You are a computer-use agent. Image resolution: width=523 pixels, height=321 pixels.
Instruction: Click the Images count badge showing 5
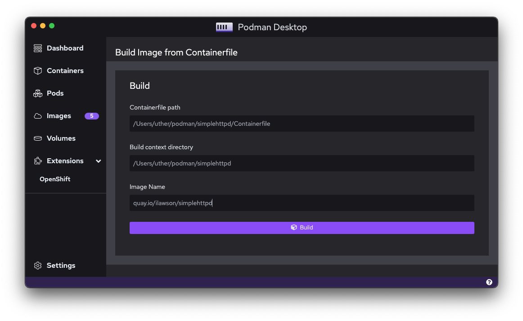[x=91, y=116]
